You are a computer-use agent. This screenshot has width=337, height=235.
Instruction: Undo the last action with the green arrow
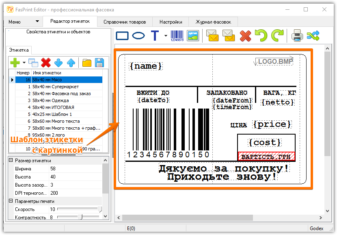click(x=261, y=35)
